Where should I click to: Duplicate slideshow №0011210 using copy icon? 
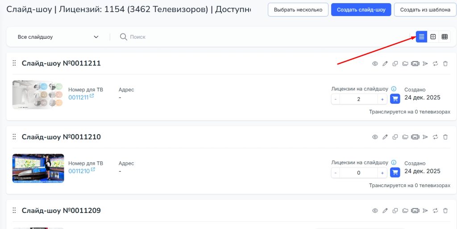(395, 137)
